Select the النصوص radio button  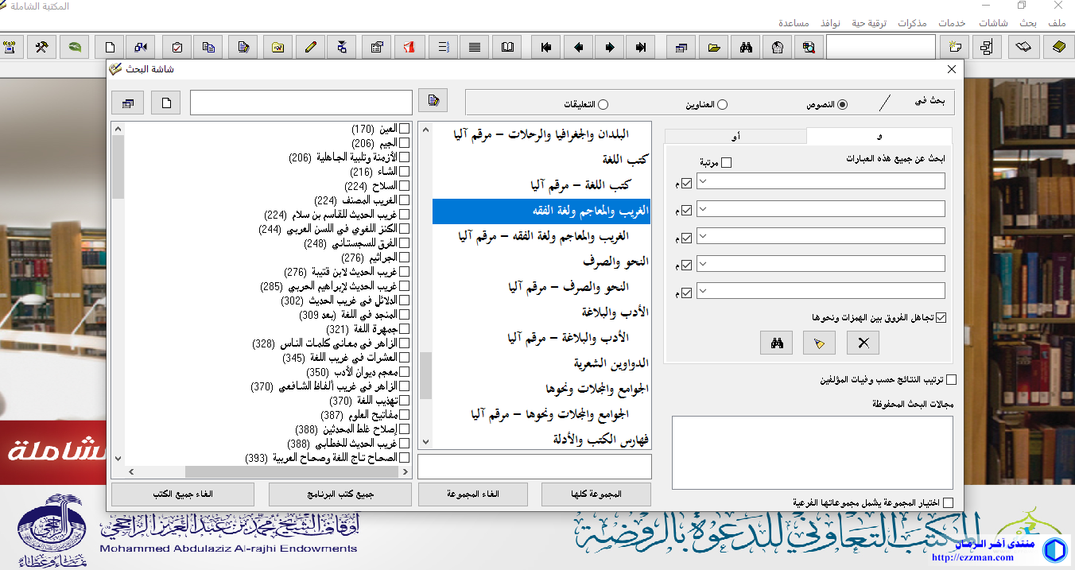[x=842, y=104]
